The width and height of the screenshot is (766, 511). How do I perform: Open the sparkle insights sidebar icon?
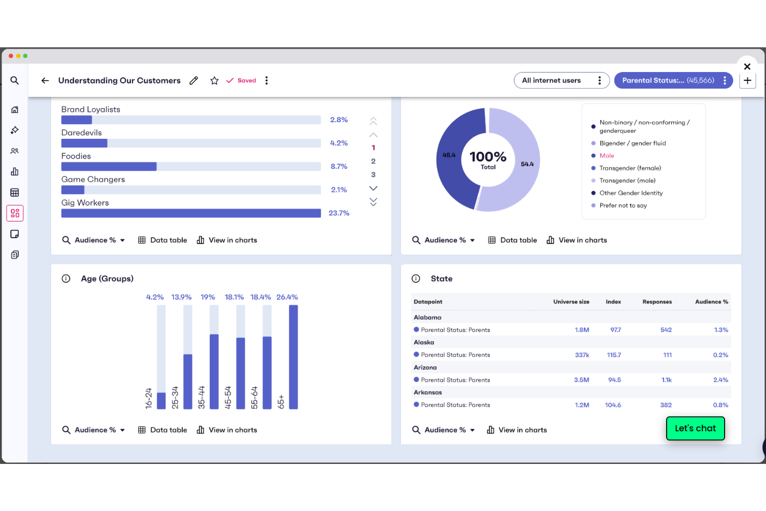(x=14, y=130)
